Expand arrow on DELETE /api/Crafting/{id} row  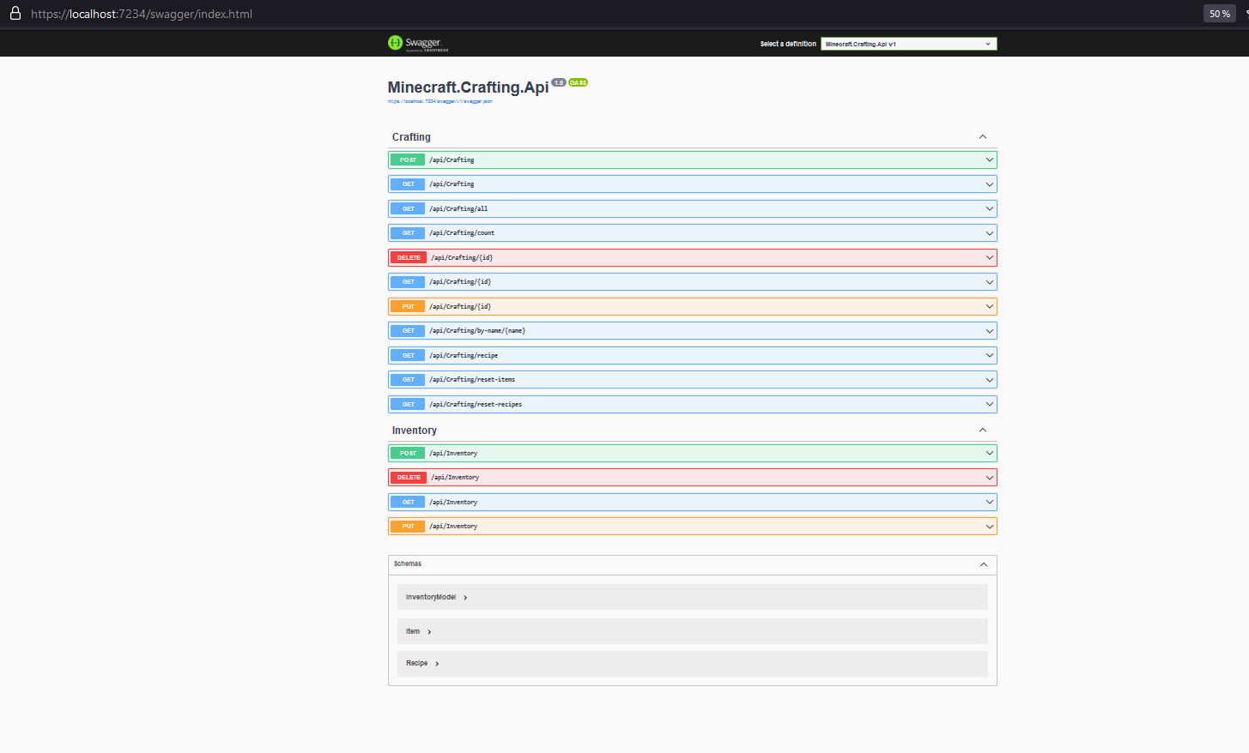[x=990, y=257]
